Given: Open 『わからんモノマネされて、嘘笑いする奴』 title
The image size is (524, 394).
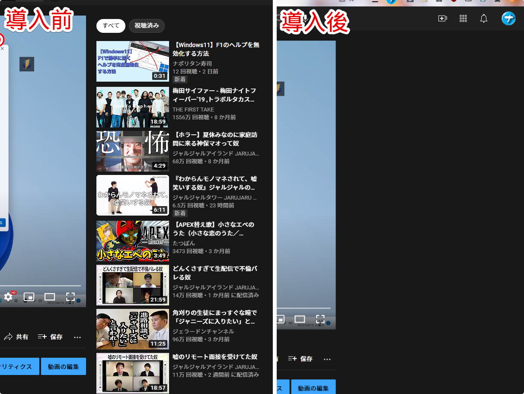Looking at the screenshot, I should coord(215,183).
